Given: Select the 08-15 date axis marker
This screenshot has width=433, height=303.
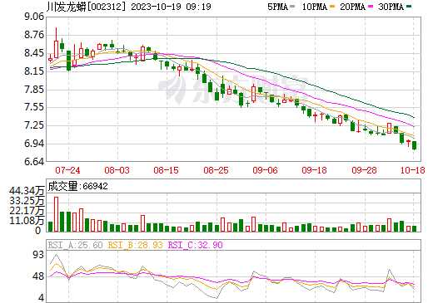Looking at the screenshot, I should coord(166,170).
